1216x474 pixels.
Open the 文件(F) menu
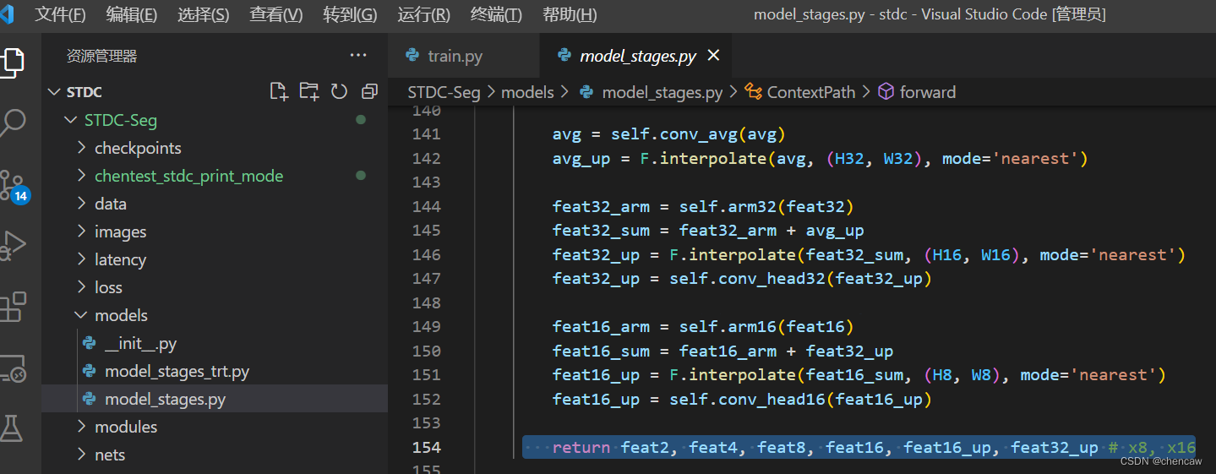pos(61,14)
